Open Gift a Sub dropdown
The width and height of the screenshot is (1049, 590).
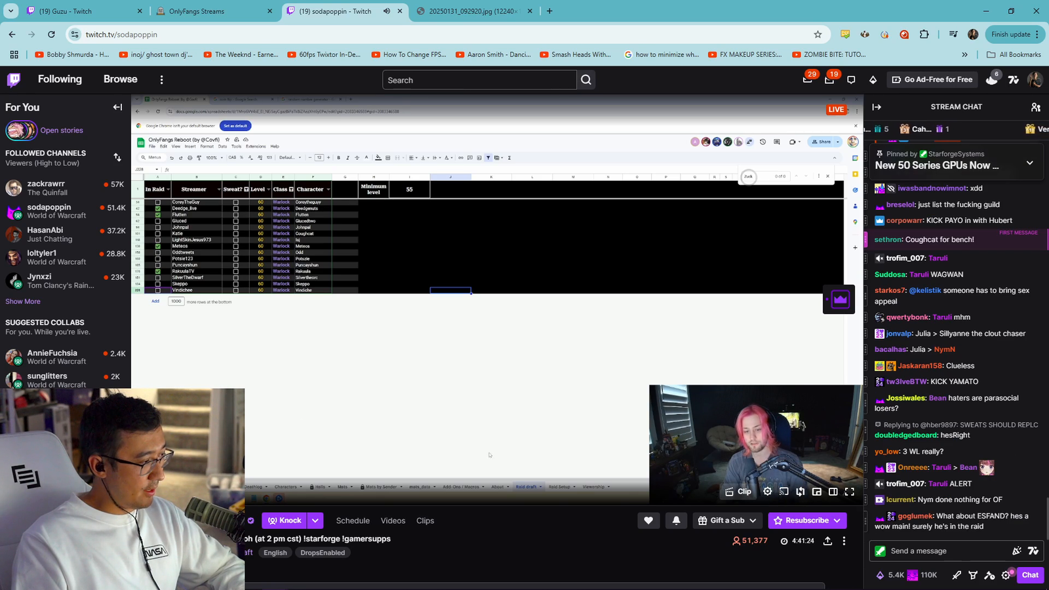click(x=728, y=521)
